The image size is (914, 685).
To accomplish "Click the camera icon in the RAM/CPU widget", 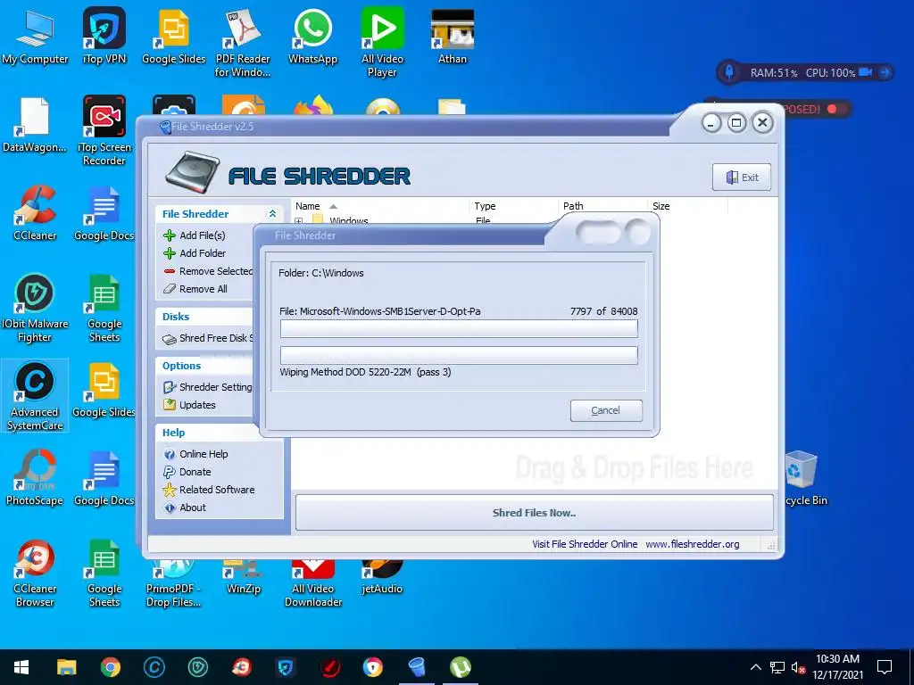I will (866, 72).
